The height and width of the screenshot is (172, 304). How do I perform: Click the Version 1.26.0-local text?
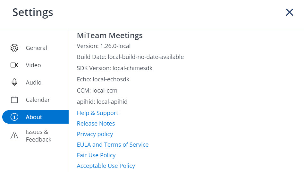(104, 46)
